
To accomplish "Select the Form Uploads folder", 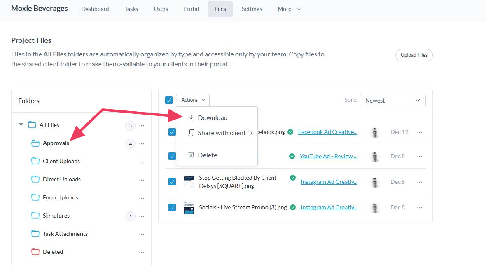I will pyautogui.click(x=60, y=197).
